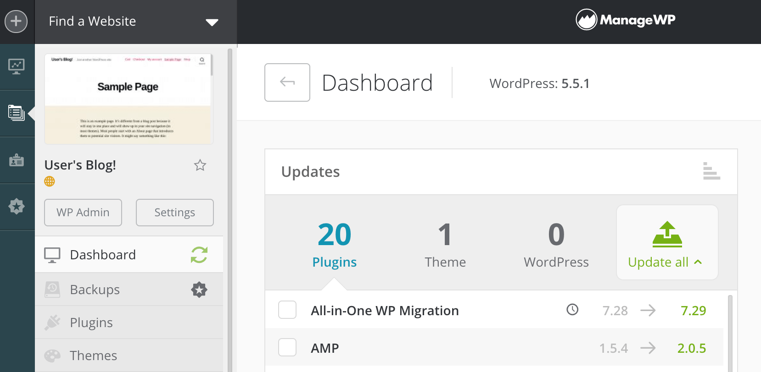This screenshot has width=761, height=372.
Task: Click the clock icon on All-in-One WP Migration row
Action: coord(572,310)
